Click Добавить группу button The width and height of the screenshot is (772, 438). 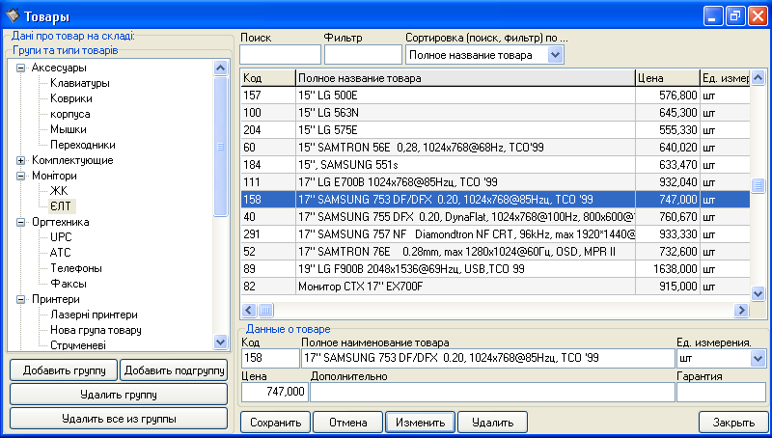coord(64,370)
